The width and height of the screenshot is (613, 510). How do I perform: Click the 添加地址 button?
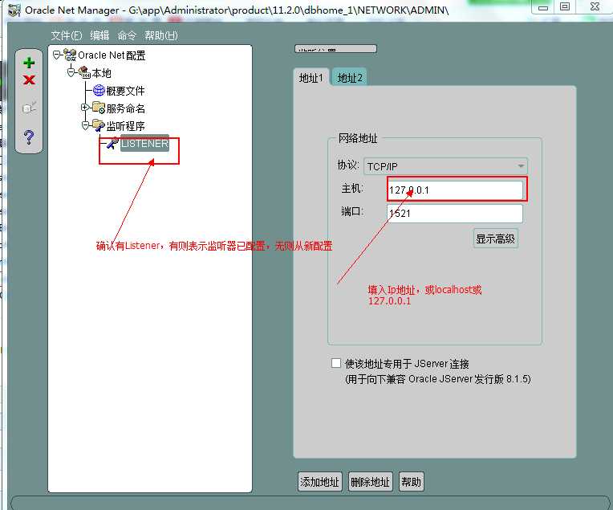319,481
